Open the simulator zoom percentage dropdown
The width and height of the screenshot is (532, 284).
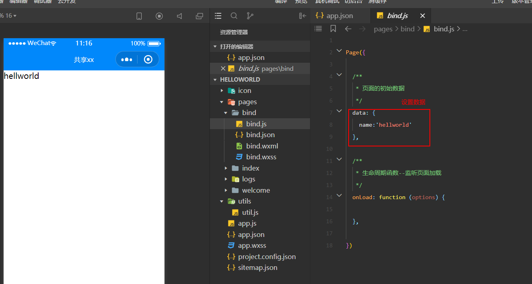tap(8, 16)
